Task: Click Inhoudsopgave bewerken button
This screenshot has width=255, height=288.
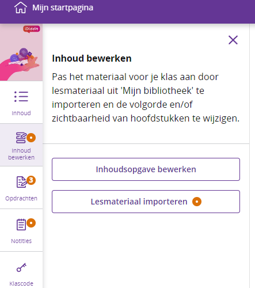Action: (146, 169)
